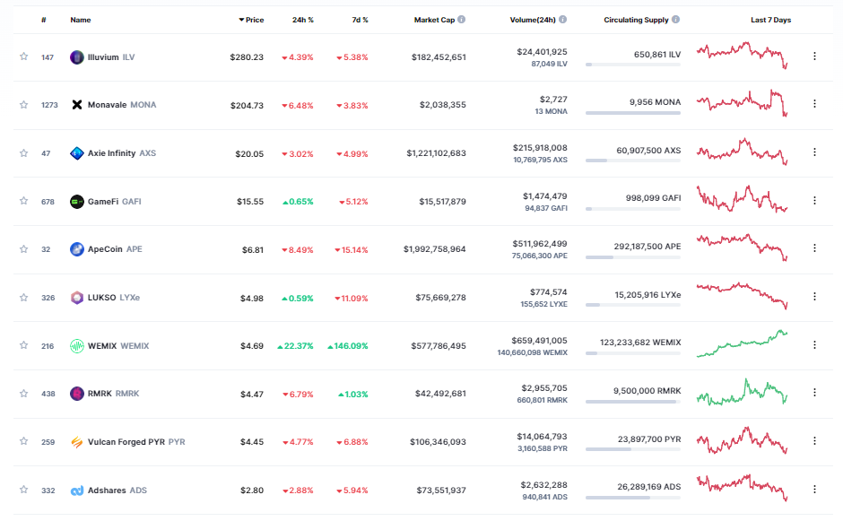The image size is (843, 521).
Task: Sort by the 7d % column header
Action: coord(360,20)
